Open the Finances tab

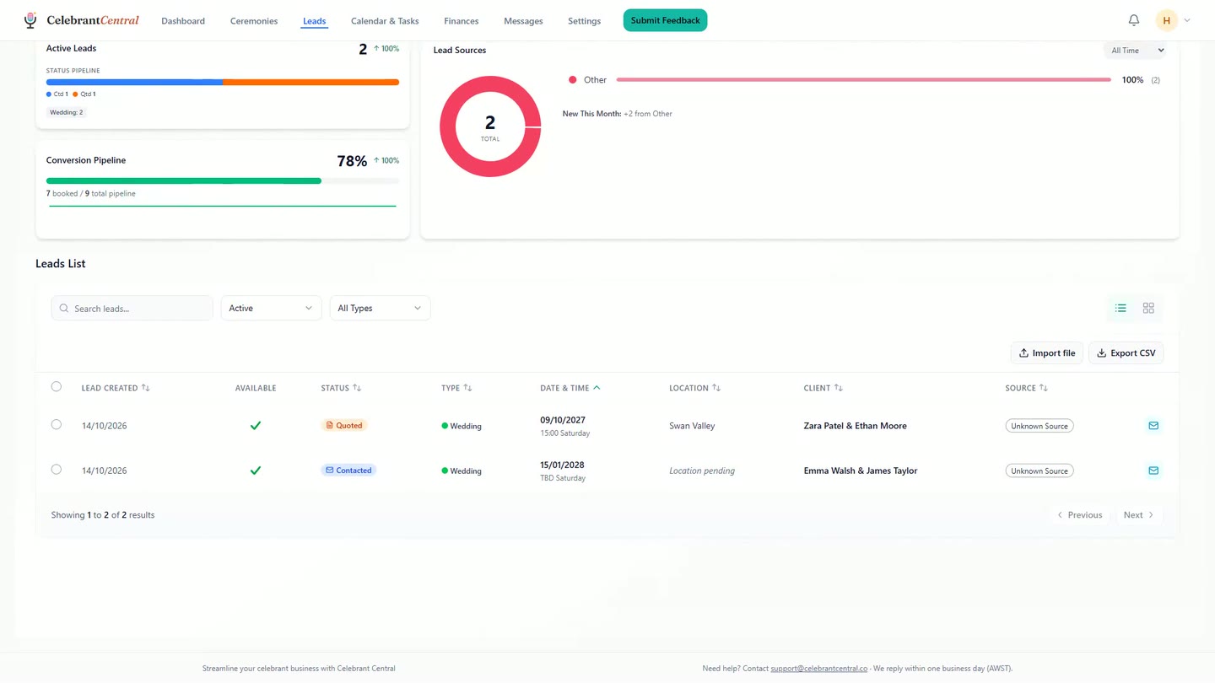pyautogui.click(x=462, y=21)
